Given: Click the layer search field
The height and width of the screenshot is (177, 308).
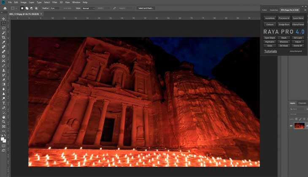Looking at the screenshot, I should tap(297, 109).
